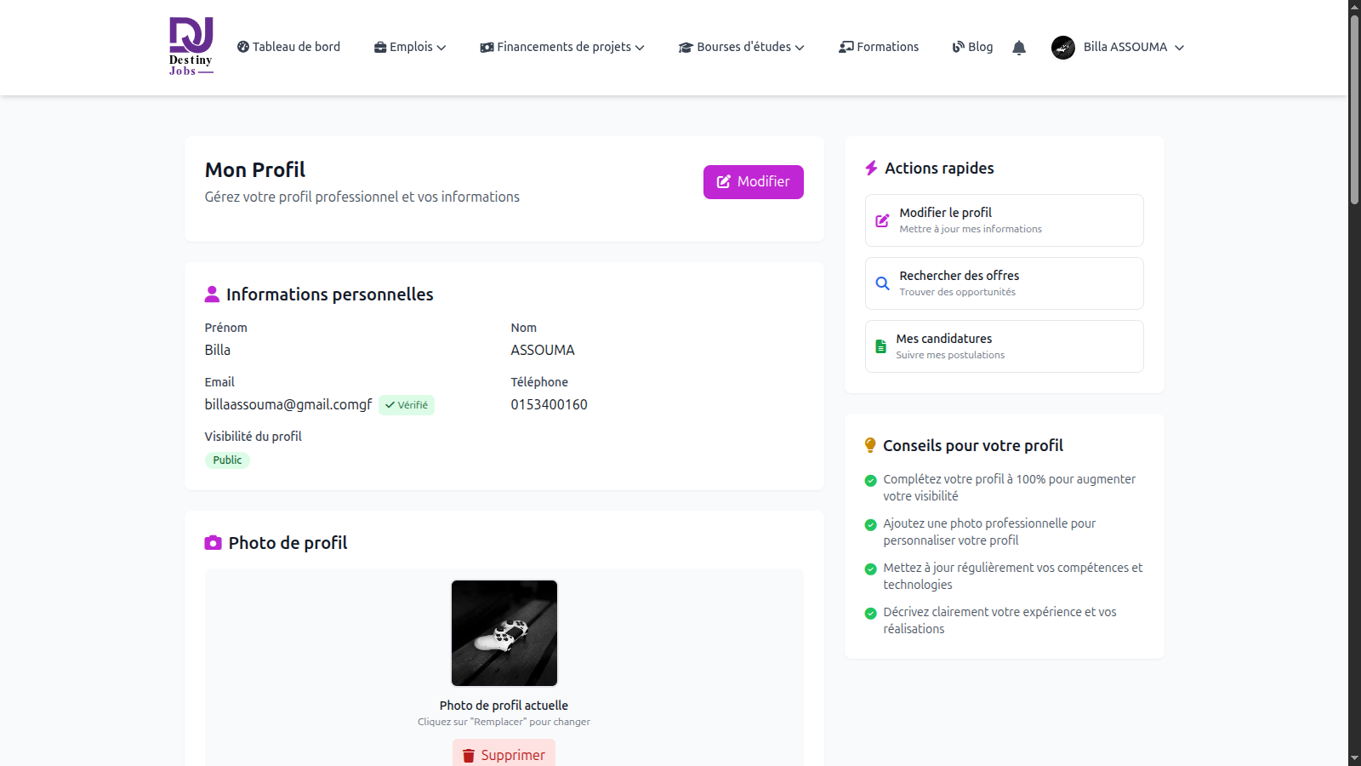The width and height of the screenshot is (1361, 766).
Task: Click the Destiny Jobs logo
Action: (191, 47)
